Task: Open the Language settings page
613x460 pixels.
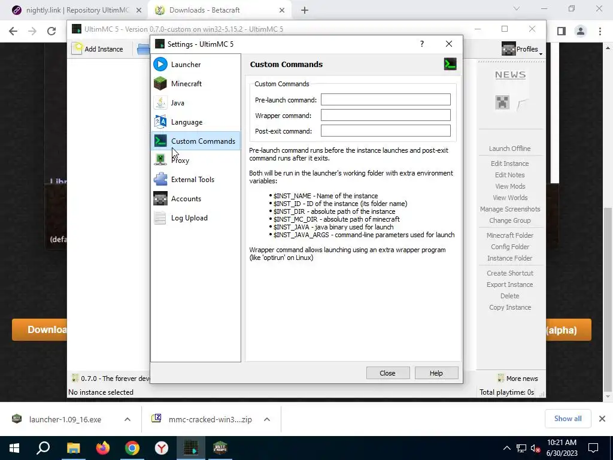Action: pyautogui.click(x=196, y=122)
